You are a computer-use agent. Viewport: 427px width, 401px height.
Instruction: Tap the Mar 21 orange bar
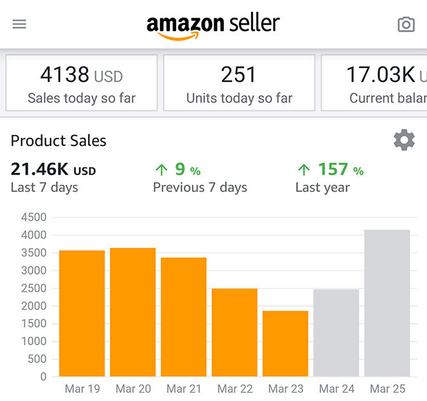coord(184,317)
